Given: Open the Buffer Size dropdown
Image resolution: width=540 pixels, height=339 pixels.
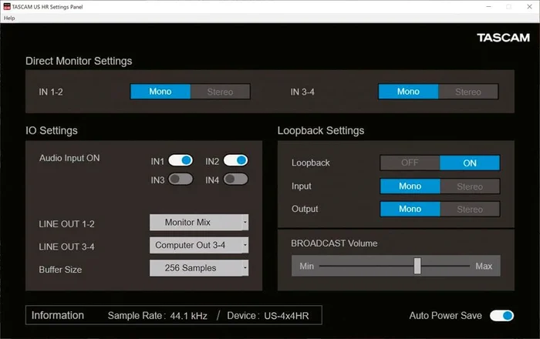Looking at the screenshot, I should pos(198,267).
